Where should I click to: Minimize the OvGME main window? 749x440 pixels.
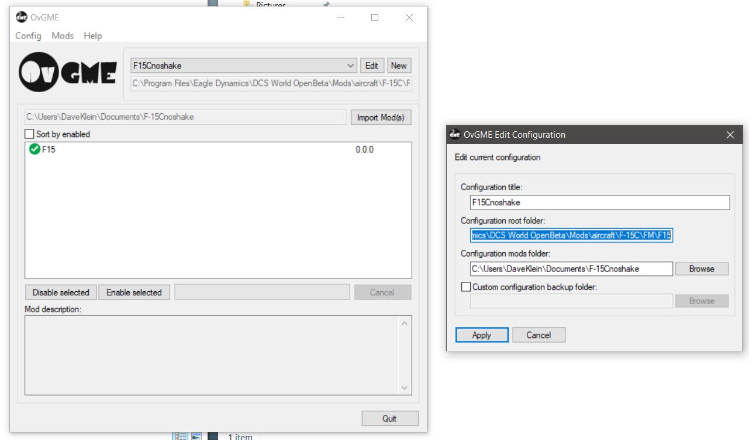(x=341, y=18)
